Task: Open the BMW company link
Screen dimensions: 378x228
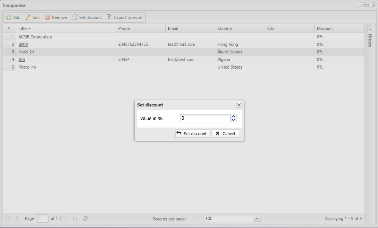Action: (23, 44)
